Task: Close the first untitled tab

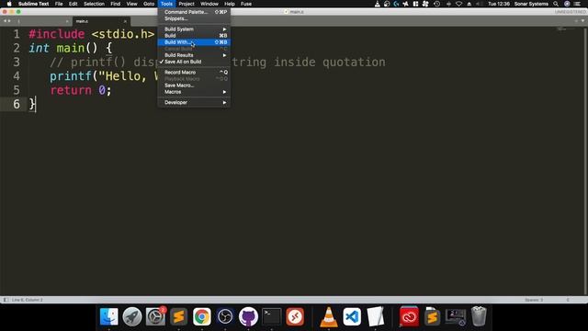Action: tap(67, 21)
